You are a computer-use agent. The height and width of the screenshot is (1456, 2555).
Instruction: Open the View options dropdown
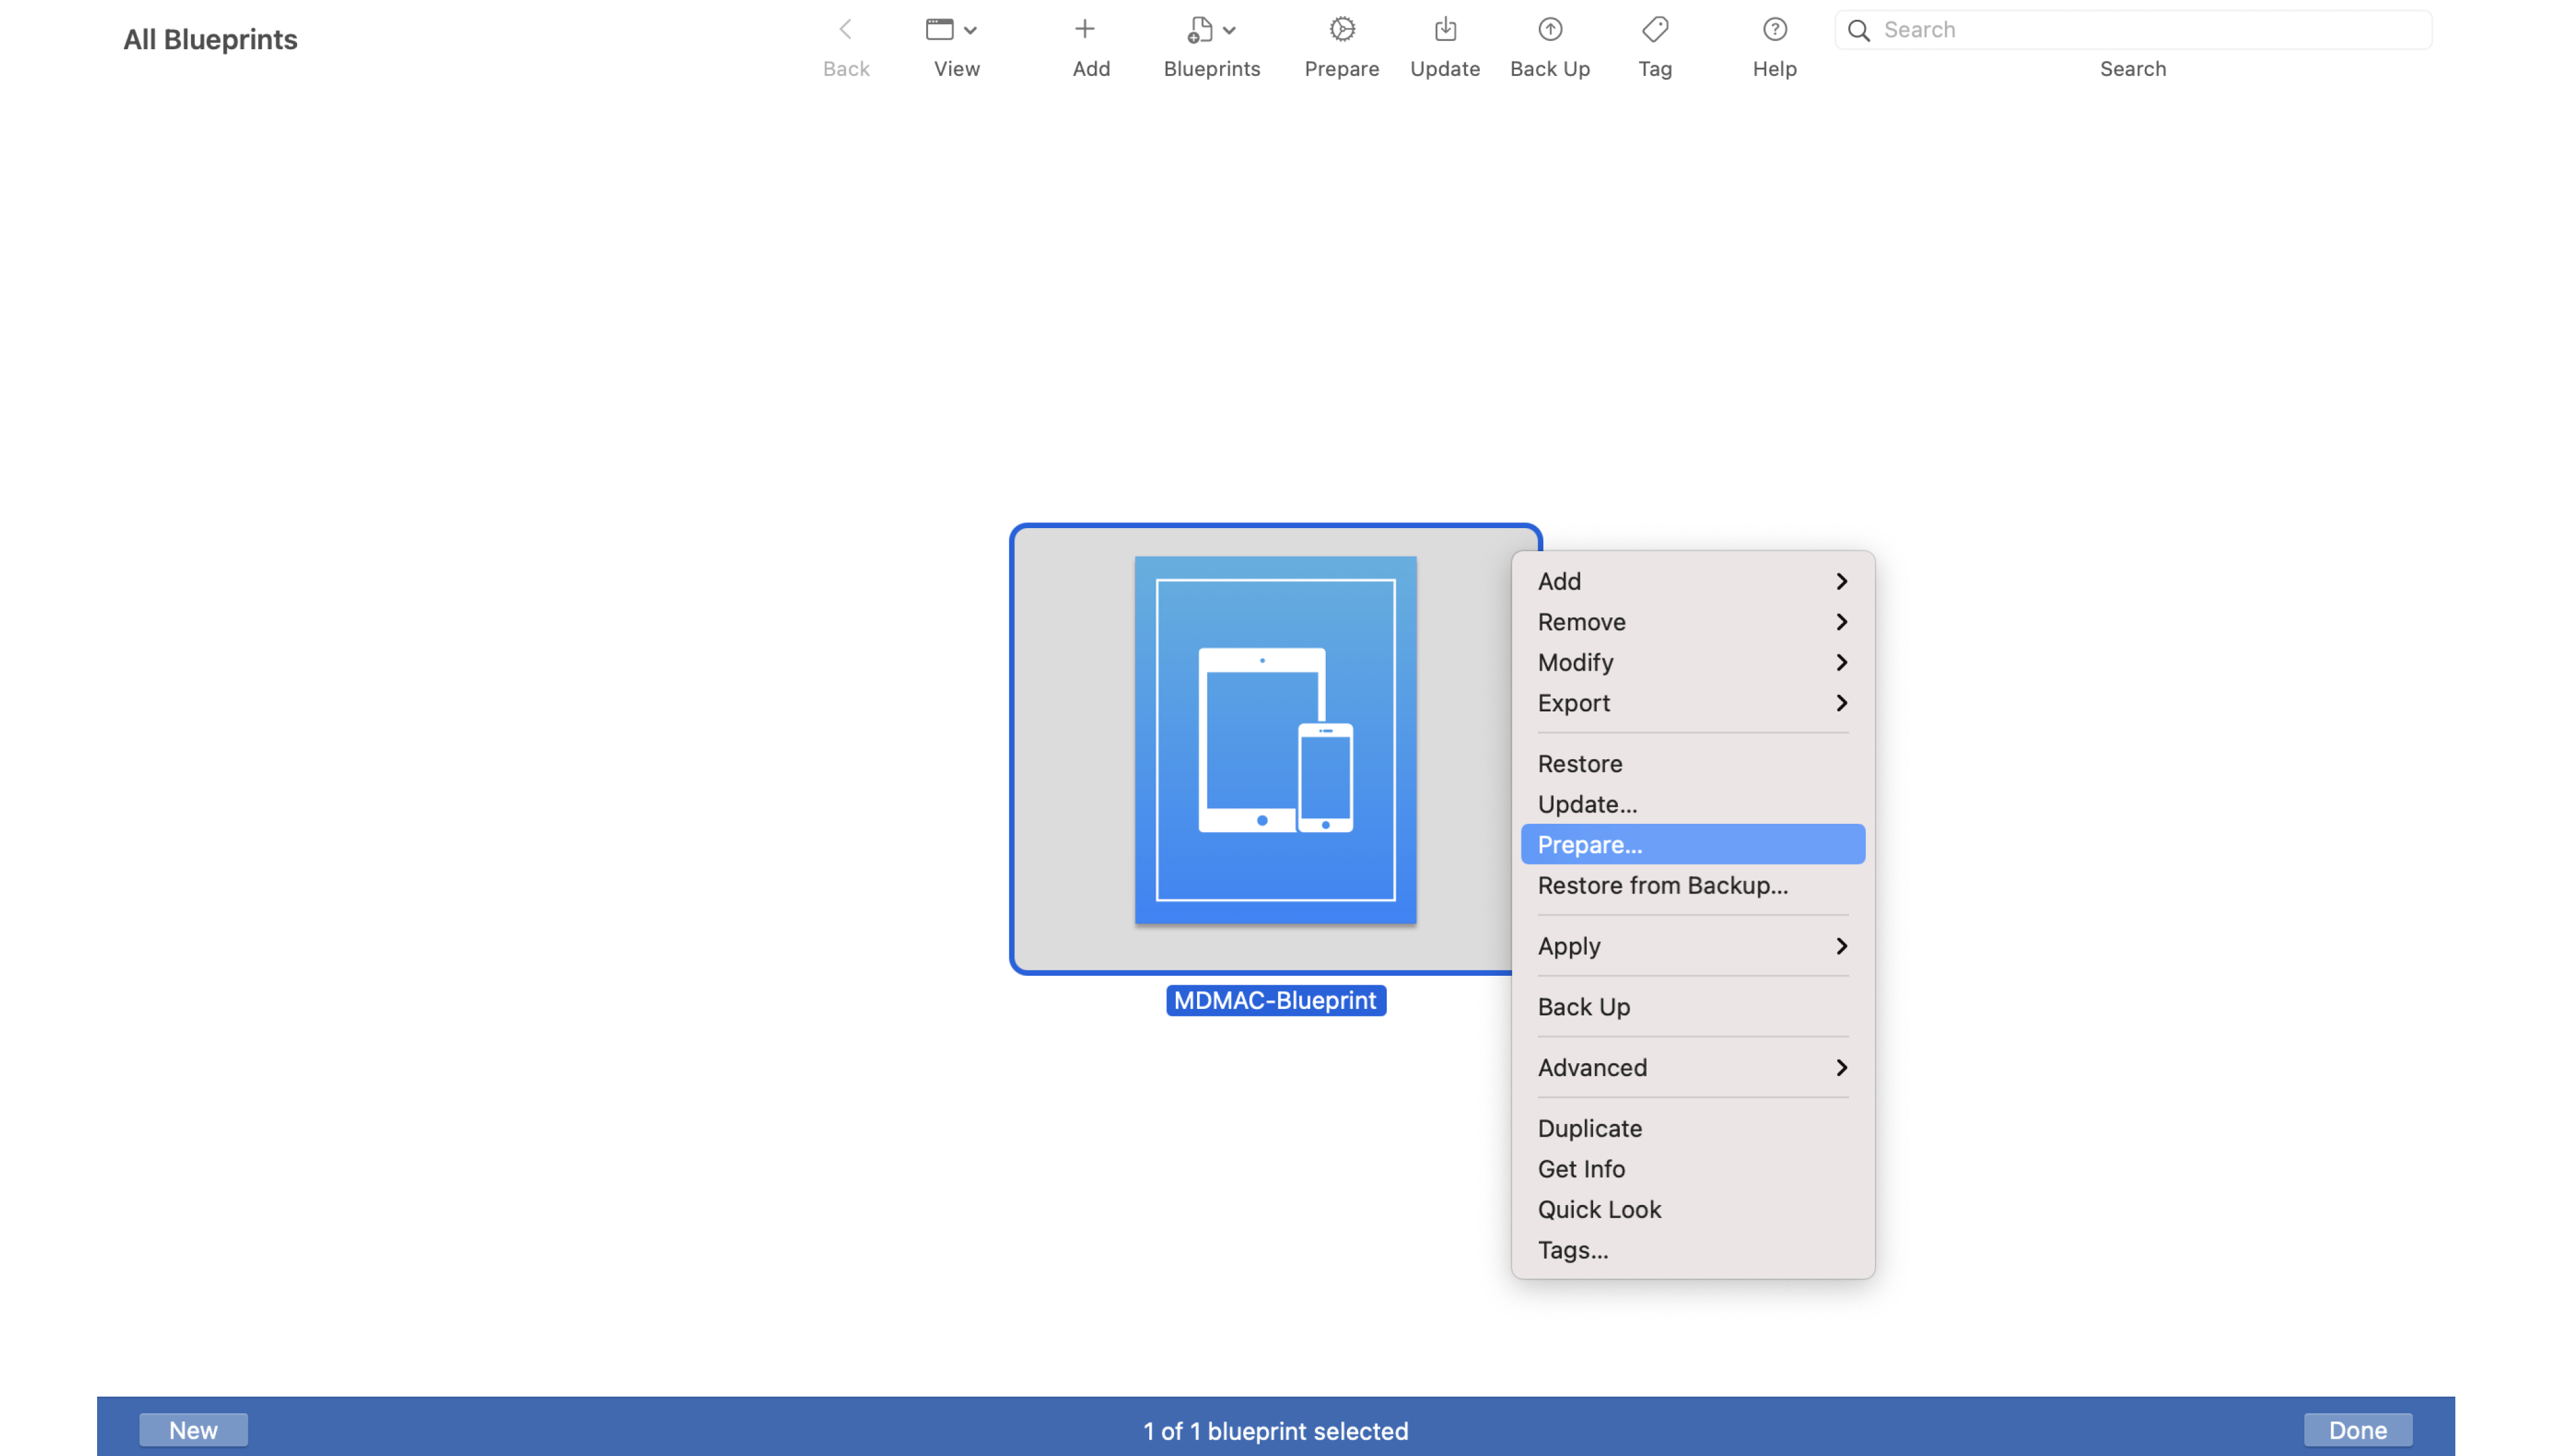click(x=951, y=30)
